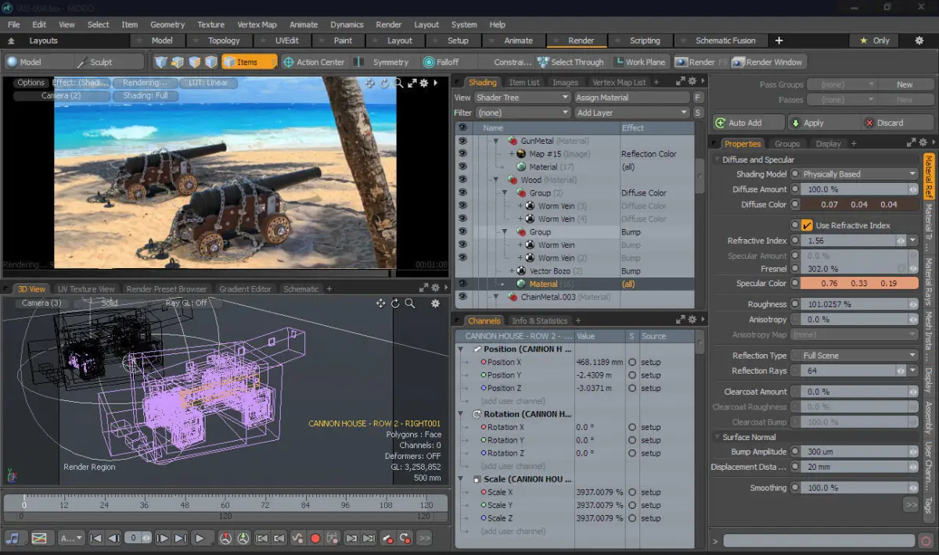Click the Select Through icon
Image resolution: width=939 pixels, height=555 pixels.
pyautogui.click(x=544, y=62)
